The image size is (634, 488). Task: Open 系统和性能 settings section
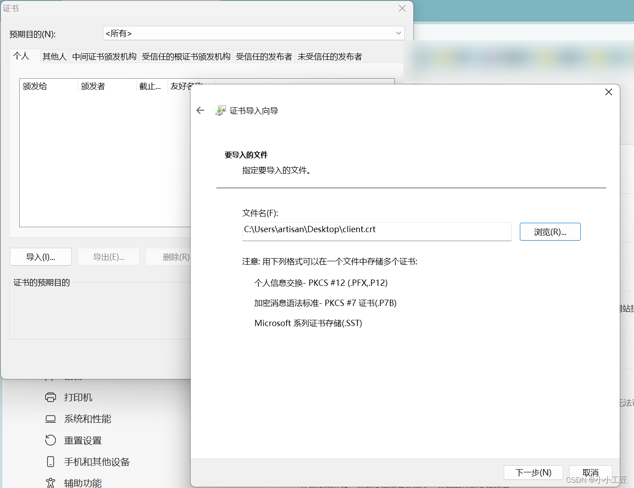(88, 419)
